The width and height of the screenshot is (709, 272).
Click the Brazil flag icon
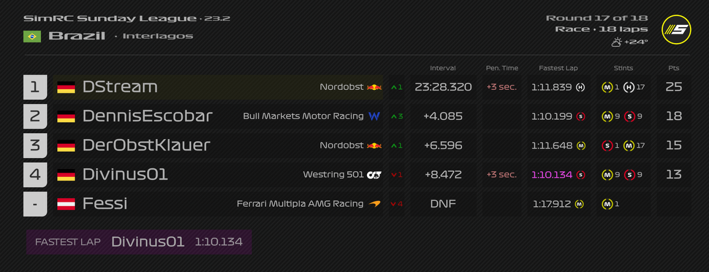tap(32, 37)
